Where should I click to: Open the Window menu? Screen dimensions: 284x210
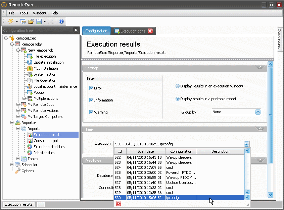tap(39, 13)
